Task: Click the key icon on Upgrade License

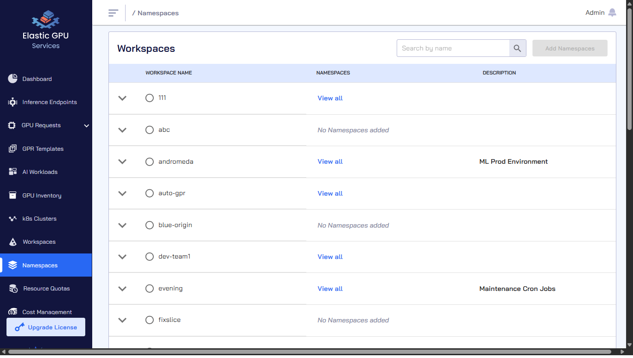Action: tap(19, 327)
